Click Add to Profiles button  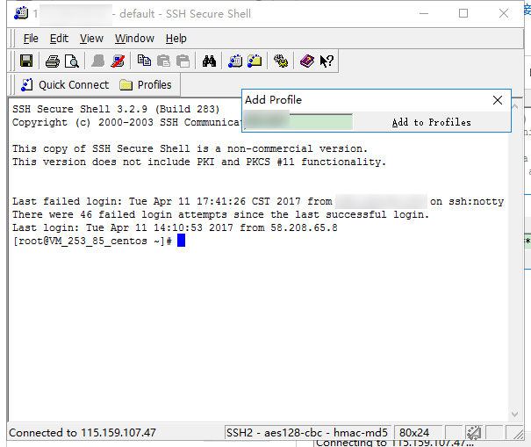[432, 122]
